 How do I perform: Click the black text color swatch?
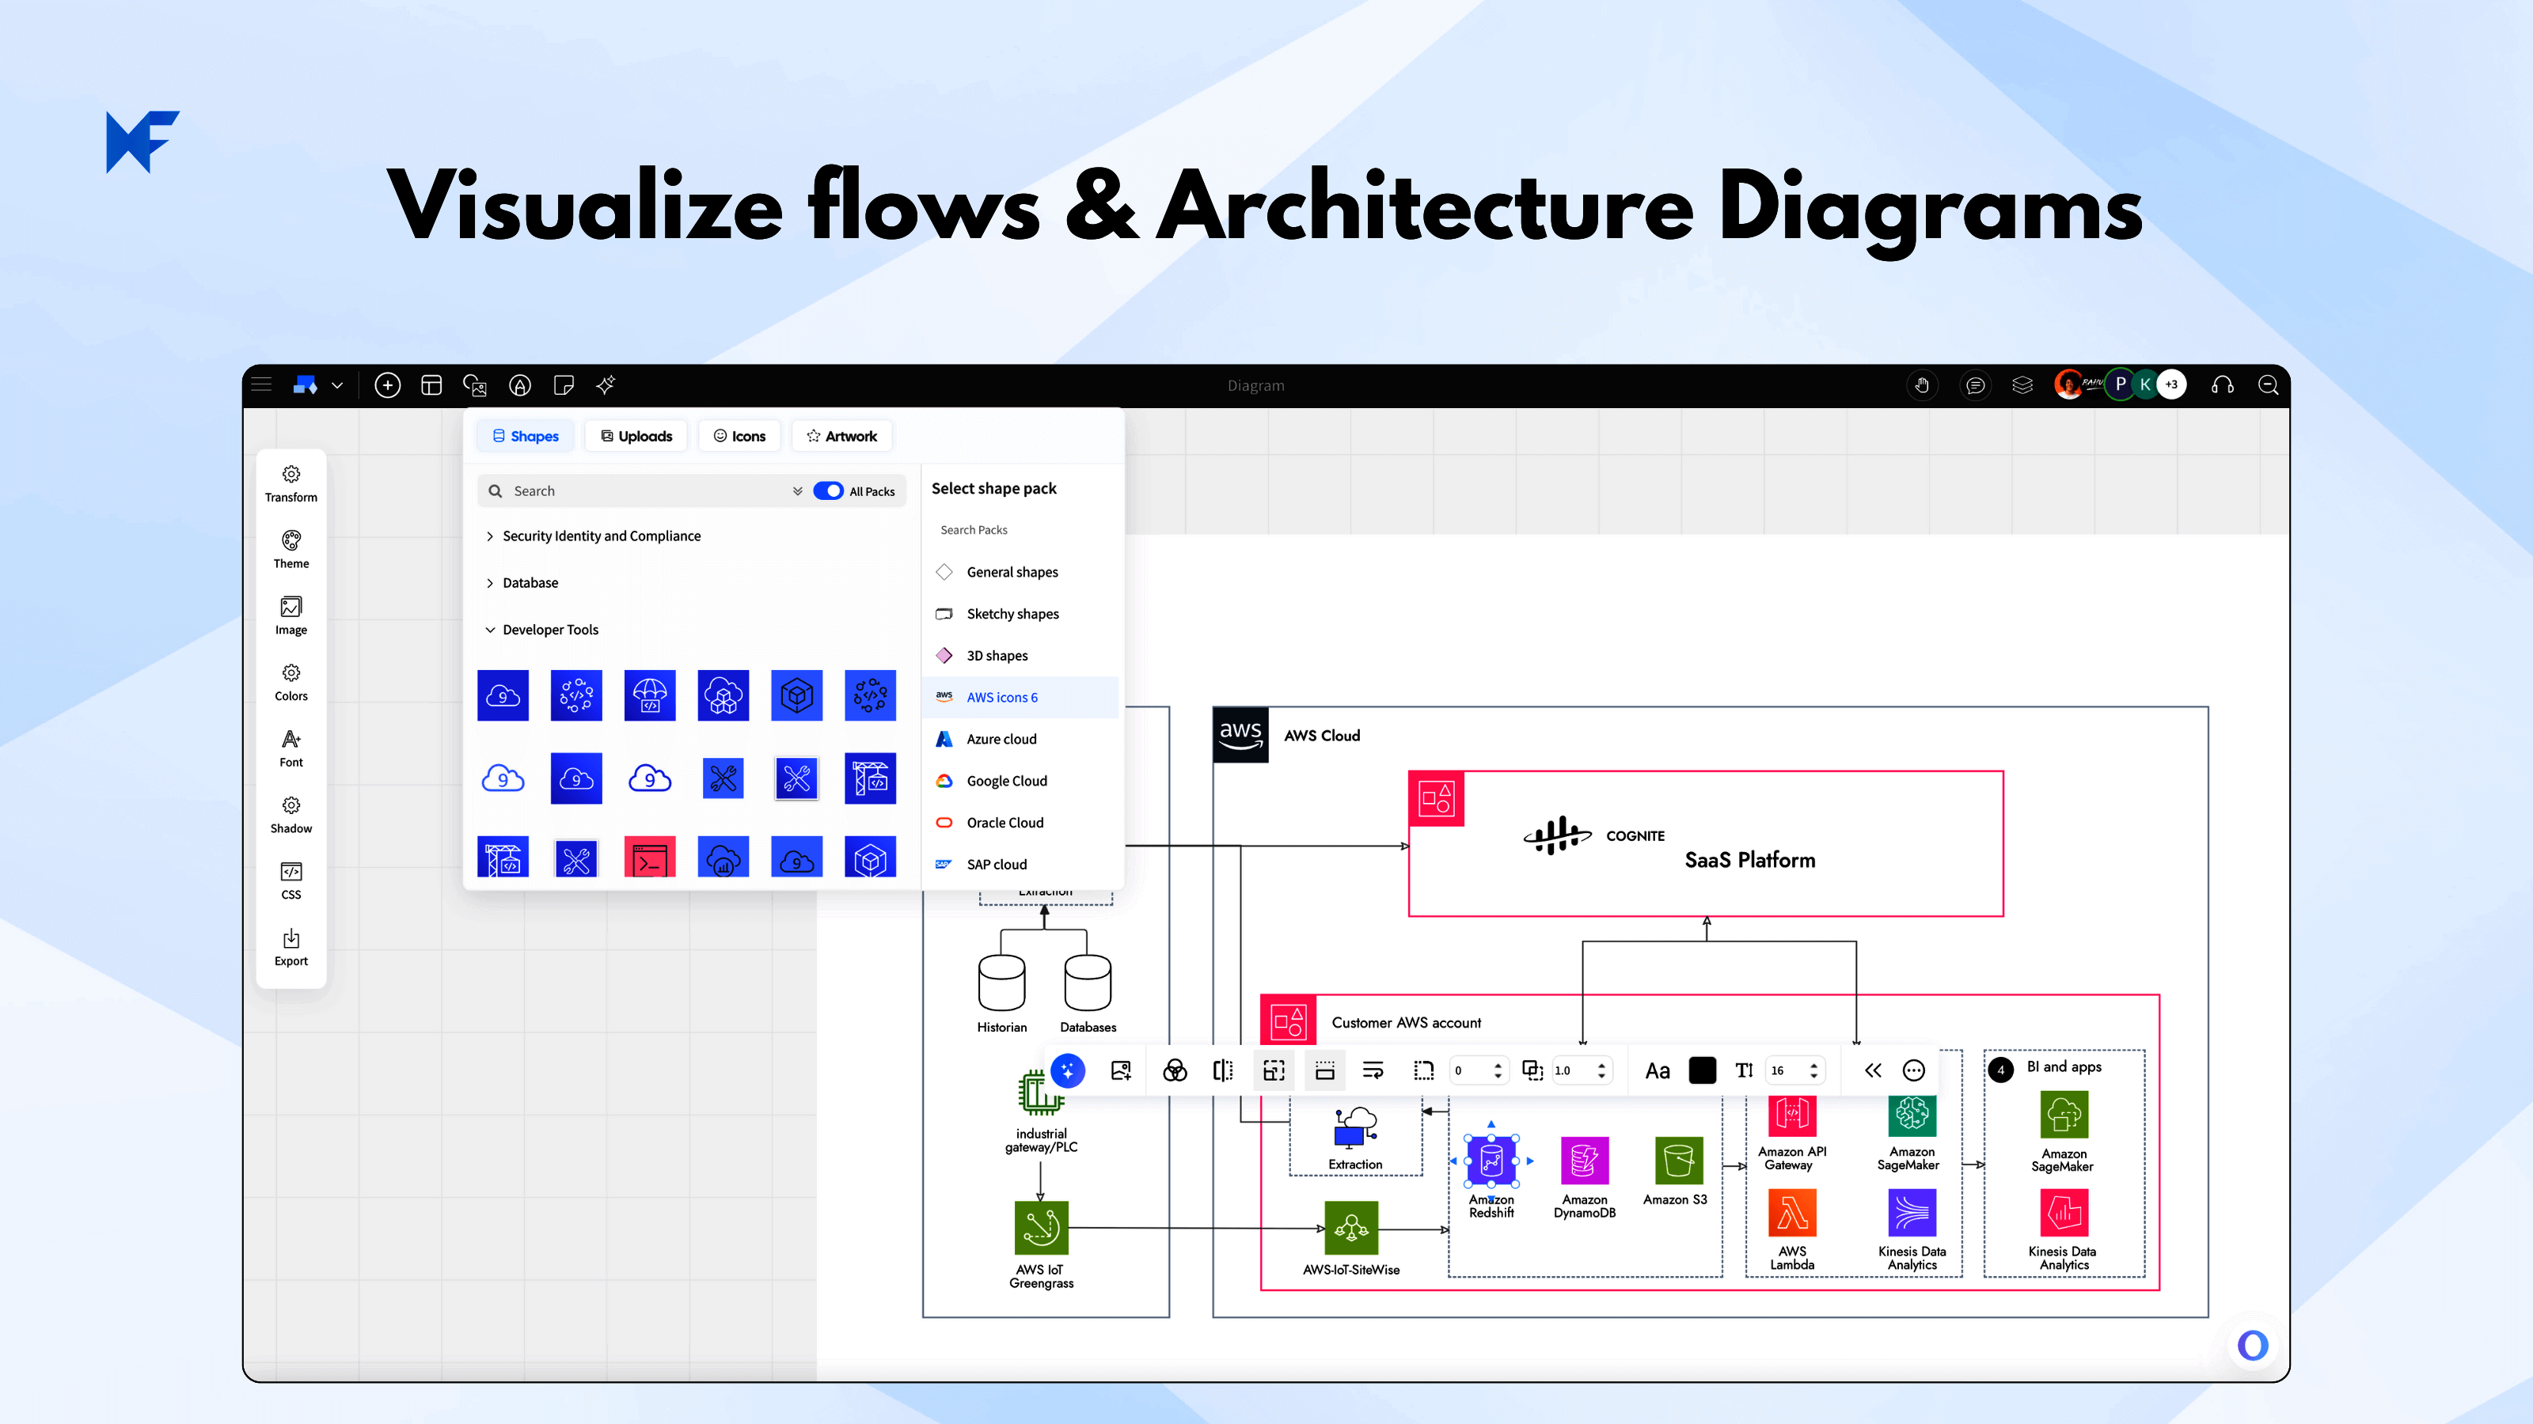tap(1702, 1070)
